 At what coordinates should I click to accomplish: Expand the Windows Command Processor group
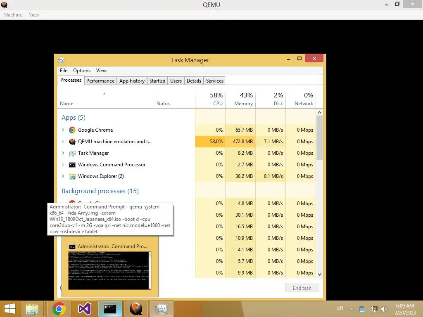pos(63,165)
